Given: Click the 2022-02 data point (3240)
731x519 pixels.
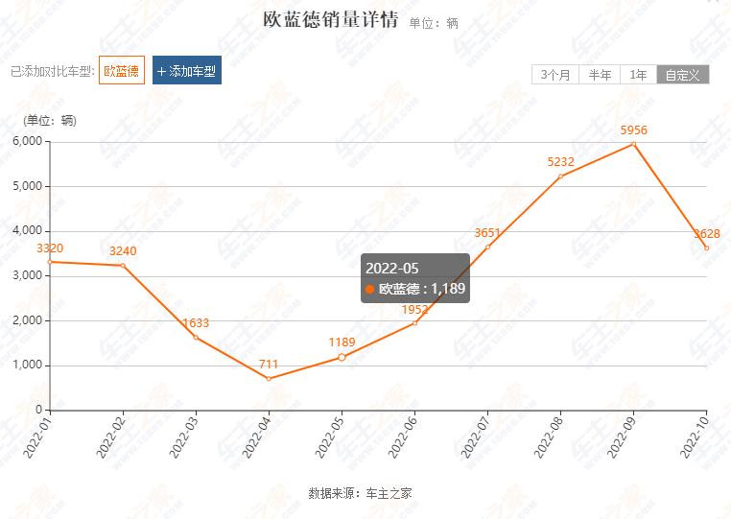Looking at the screenshot, I should [123, 266].
